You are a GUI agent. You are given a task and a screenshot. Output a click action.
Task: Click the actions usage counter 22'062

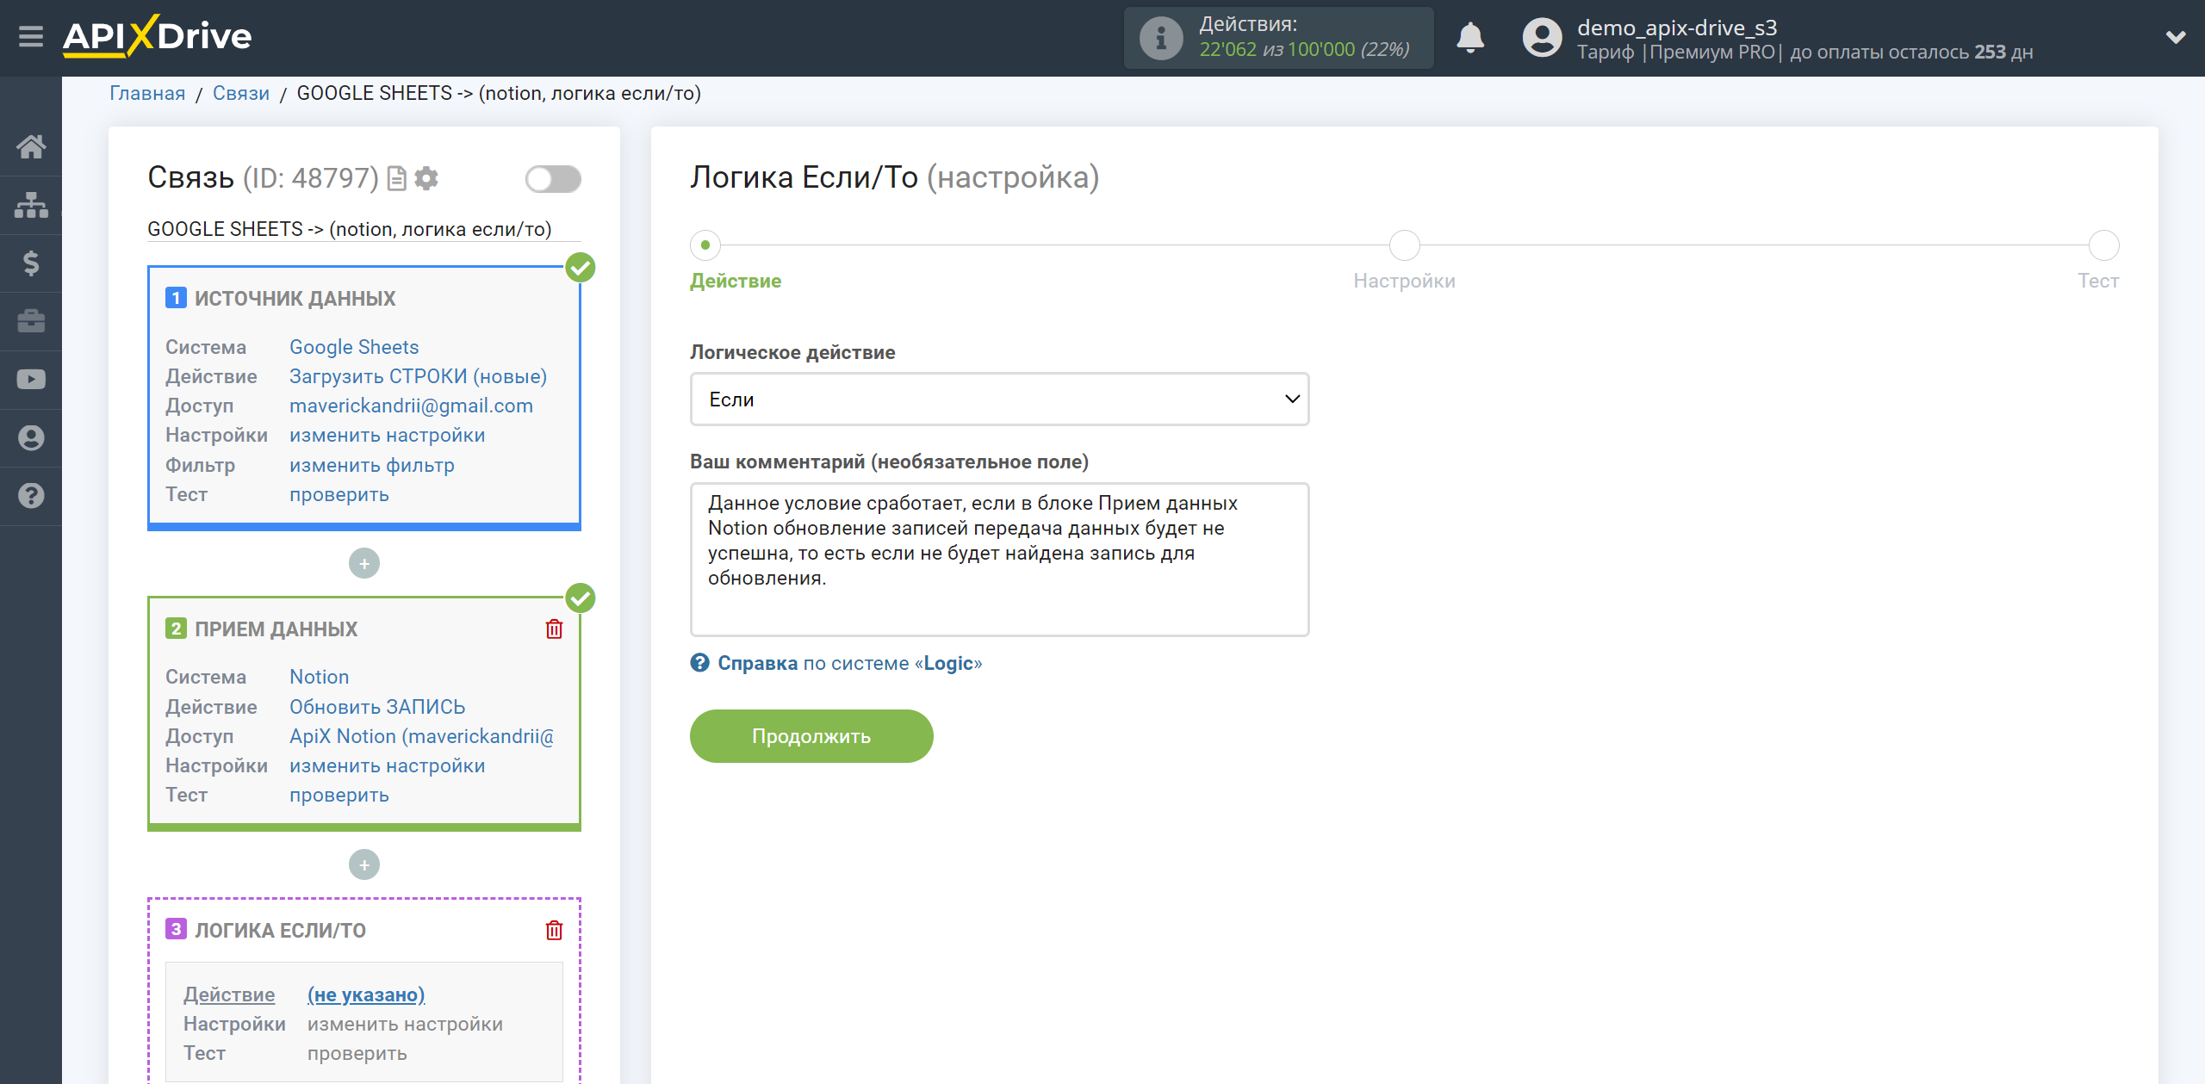point(1228,50)
